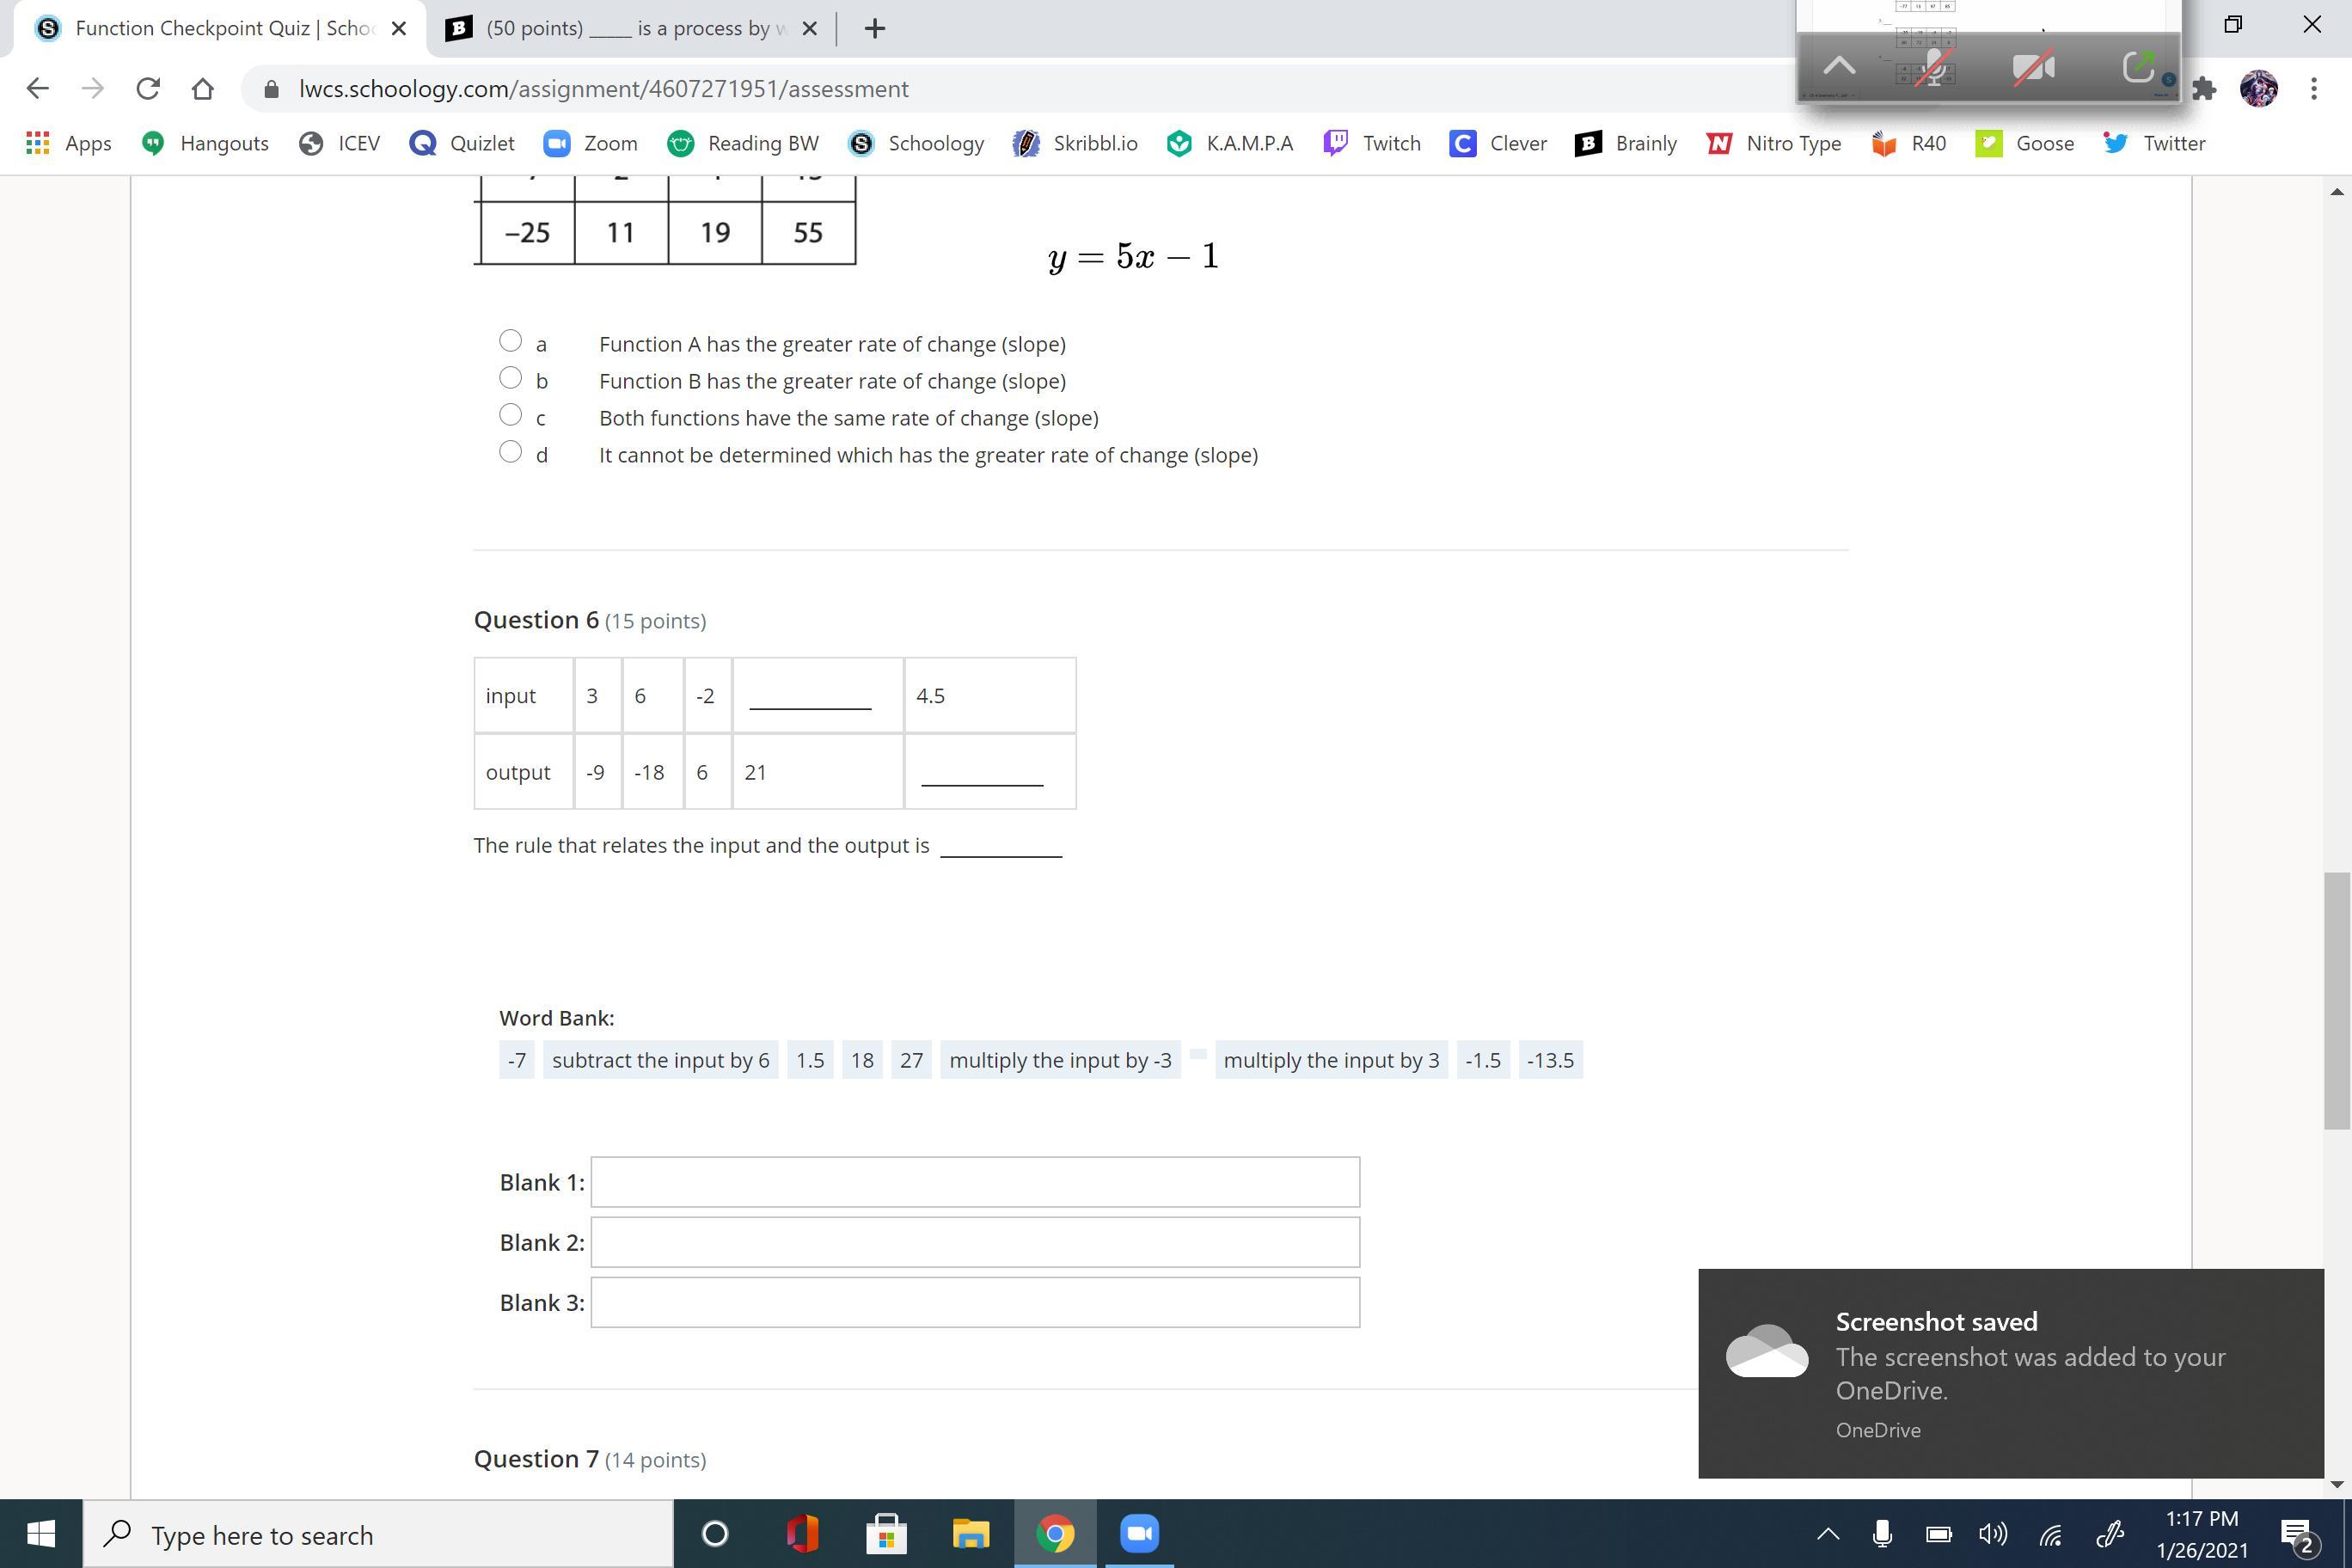The height and width of the screenshot is (1568, 2352).
Task: Click the Nitro Type bookmark
Action: [1774, 143]
